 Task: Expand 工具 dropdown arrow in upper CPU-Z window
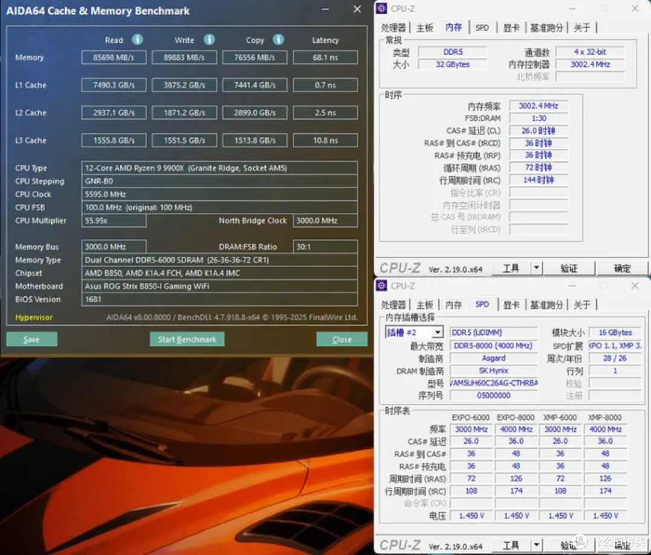pos(536,268)
